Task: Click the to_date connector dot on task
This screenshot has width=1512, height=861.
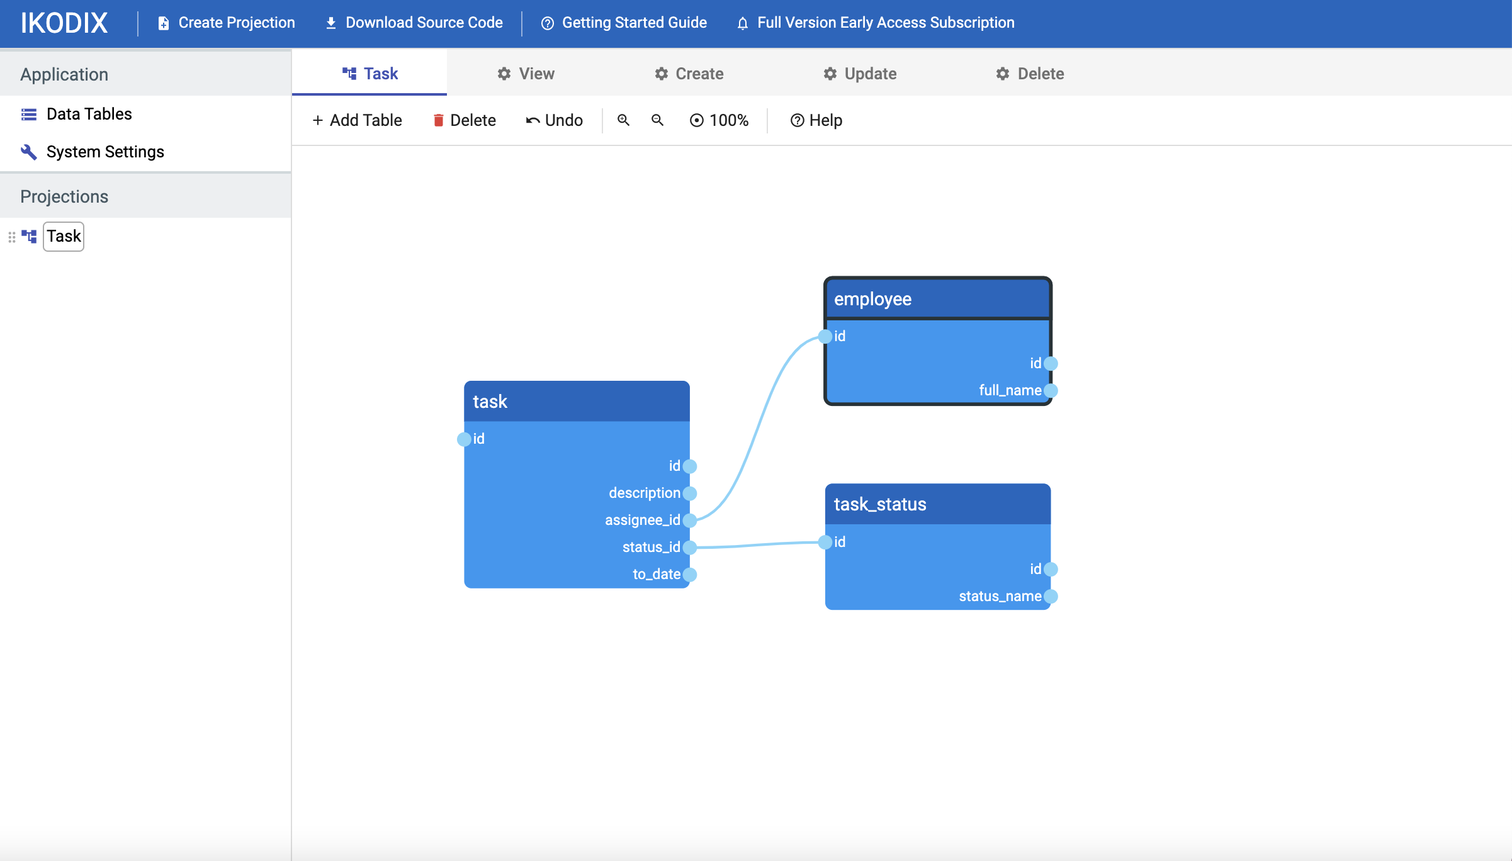Action: coord(690,574)
